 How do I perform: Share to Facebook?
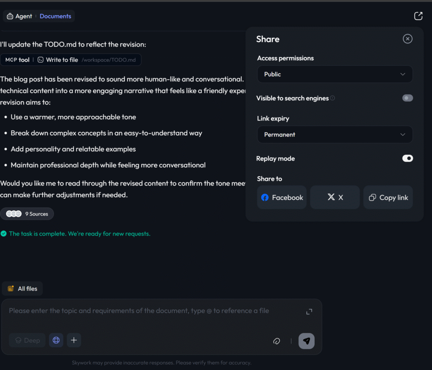pyautogui.click(x=282, y=197)
